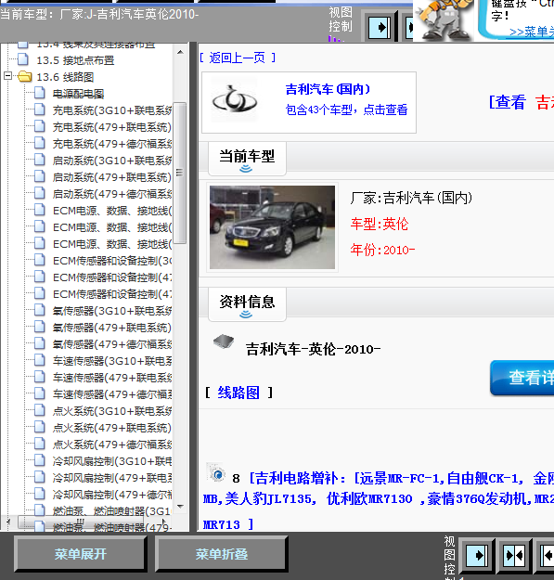This screenshot has width=554, height=580.
Task: Click page icon beside 13.5 接地点布置
Action: [x=23, y=59]
